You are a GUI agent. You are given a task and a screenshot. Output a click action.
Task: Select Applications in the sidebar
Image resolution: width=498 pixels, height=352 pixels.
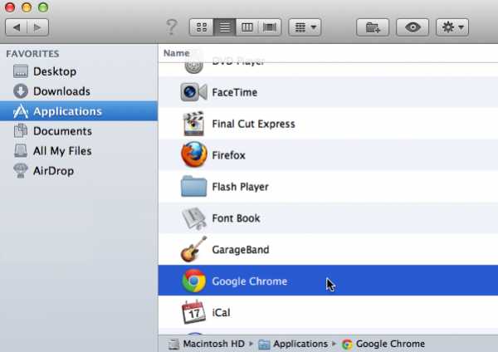79,111
